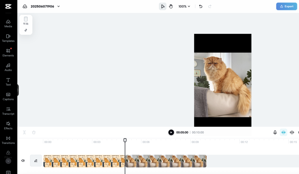Click the timeline playhead handle
The height and width of the screenshot is (174, 299).
[125, 140]
